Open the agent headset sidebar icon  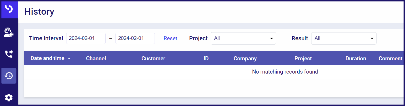tap(9, 32)
